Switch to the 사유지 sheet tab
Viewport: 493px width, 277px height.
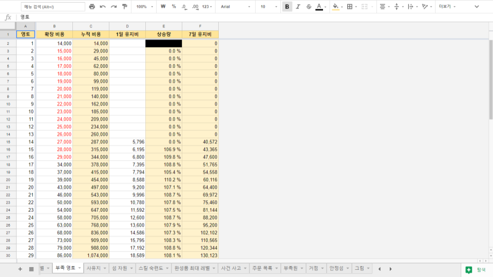(93, 268)
